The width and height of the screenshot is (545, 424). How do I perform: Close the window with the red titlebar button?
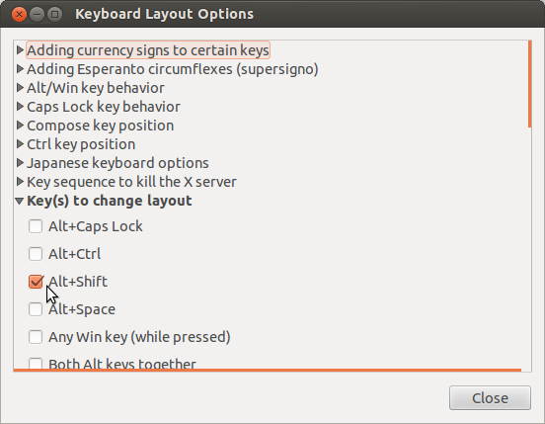pos(19,14)
